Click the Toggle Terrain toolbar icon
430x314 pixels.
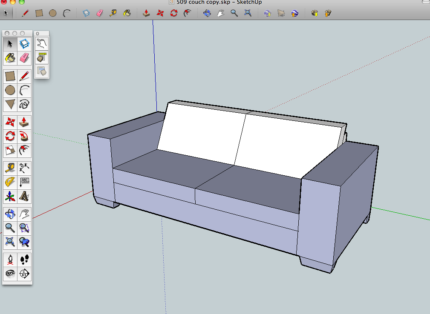[281, 13]
